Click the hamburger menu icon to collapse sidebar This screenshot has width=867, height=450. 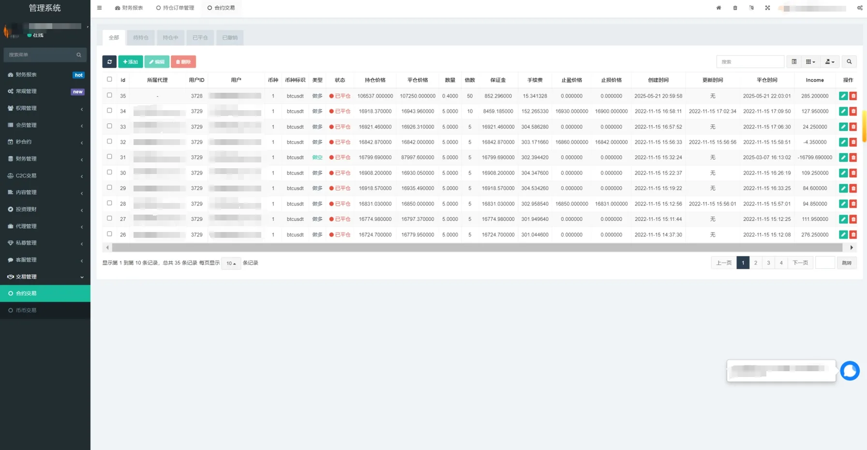[99, 8]
